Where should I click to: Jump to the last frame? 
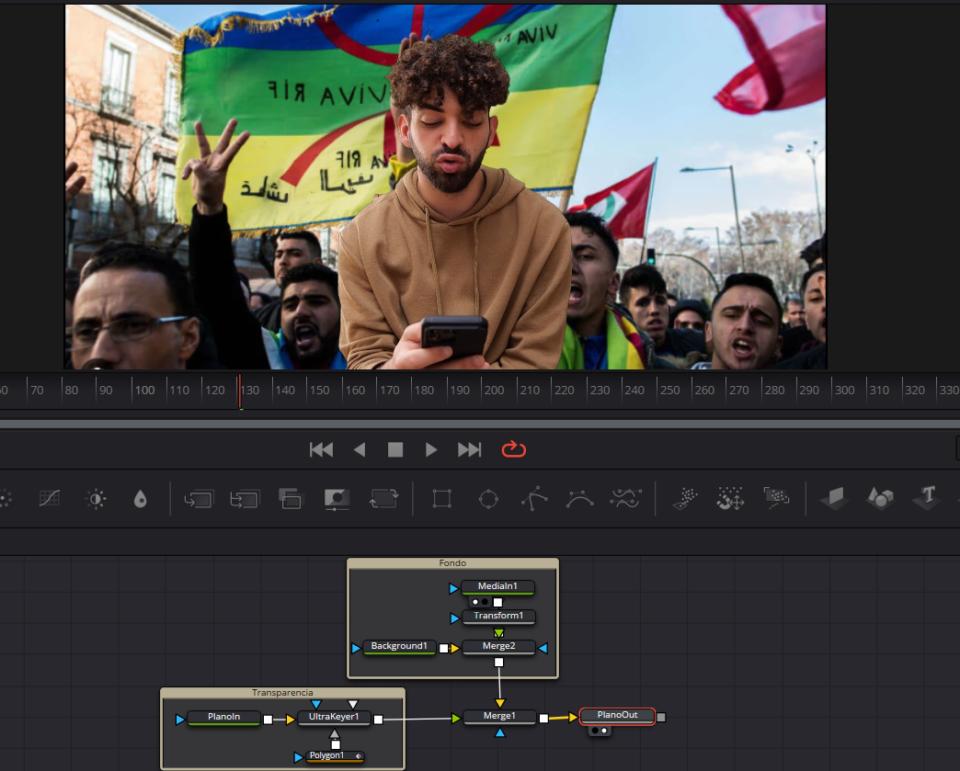469,449
